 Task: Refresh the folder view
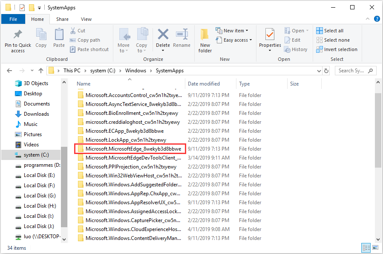pos(326,71)
